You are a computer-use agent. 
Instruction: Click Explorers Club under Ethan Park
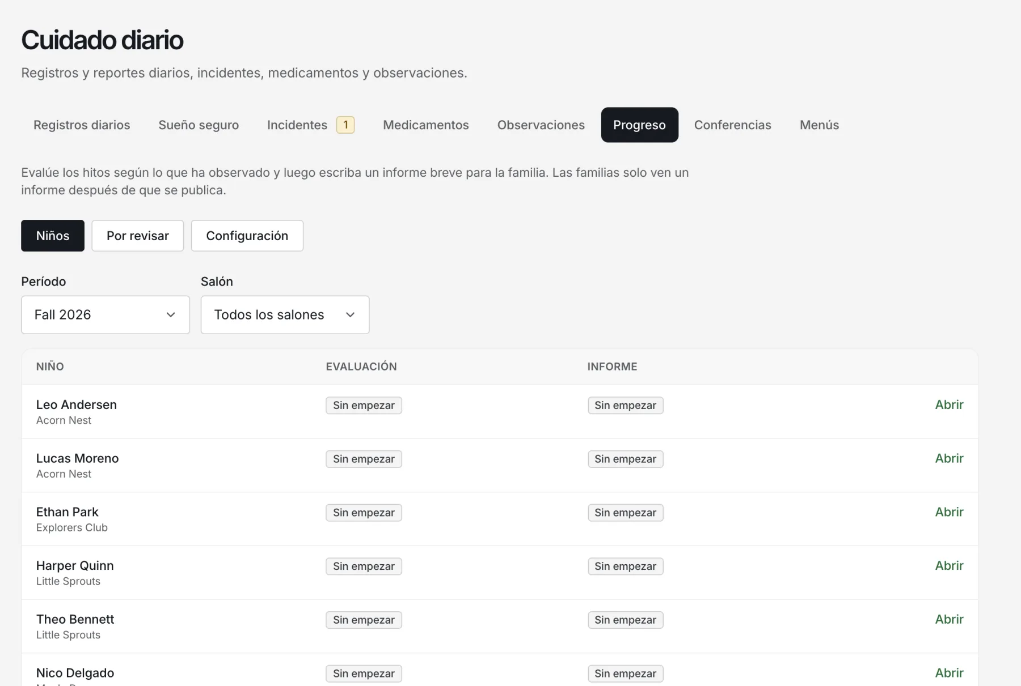click(72, 528)
